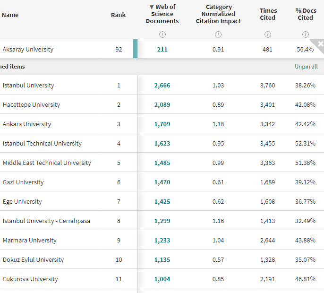Select the Middle East Technical University name
The height and width of the screenshot is (293, 324).
(x=47, y=163)
